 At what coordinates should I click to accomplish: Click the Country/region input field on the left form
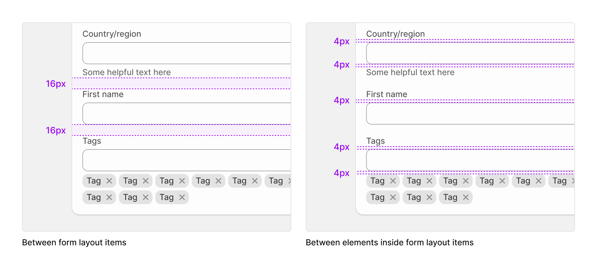point(185,53)
